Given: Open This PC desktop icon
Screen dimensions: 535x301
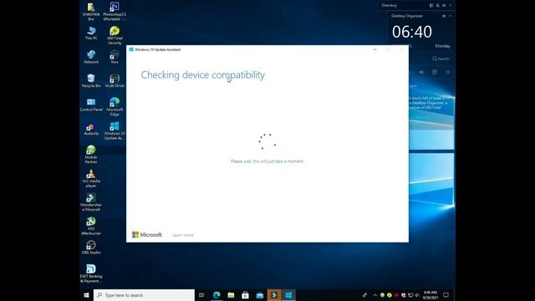Looking at the screenshot, I should 91,33.
